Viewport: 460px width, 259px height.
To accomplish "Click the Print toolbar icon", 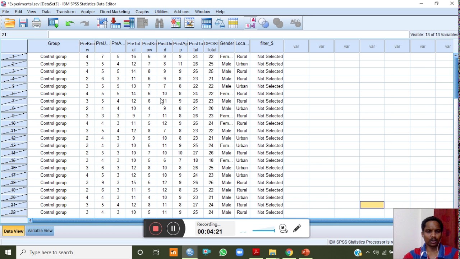I will point(37,23).
